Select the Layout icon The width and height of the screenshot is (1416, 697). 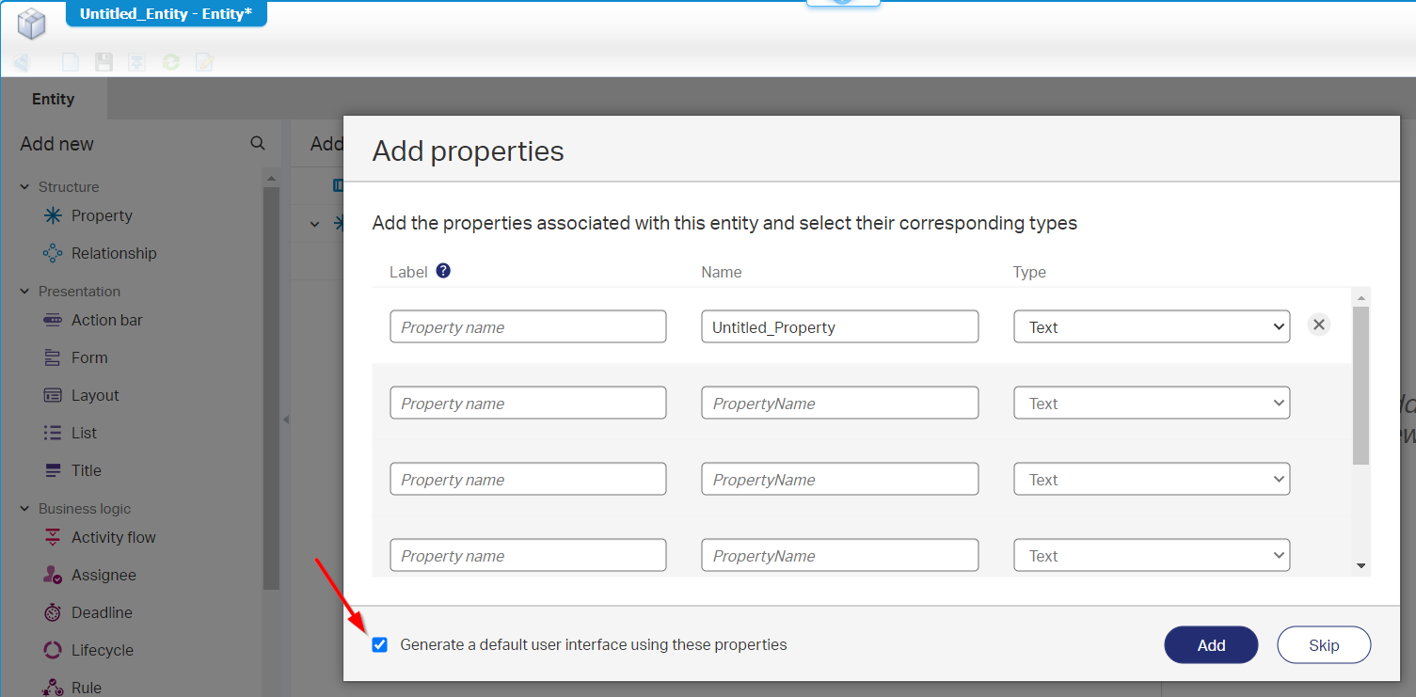pos(53,395)
